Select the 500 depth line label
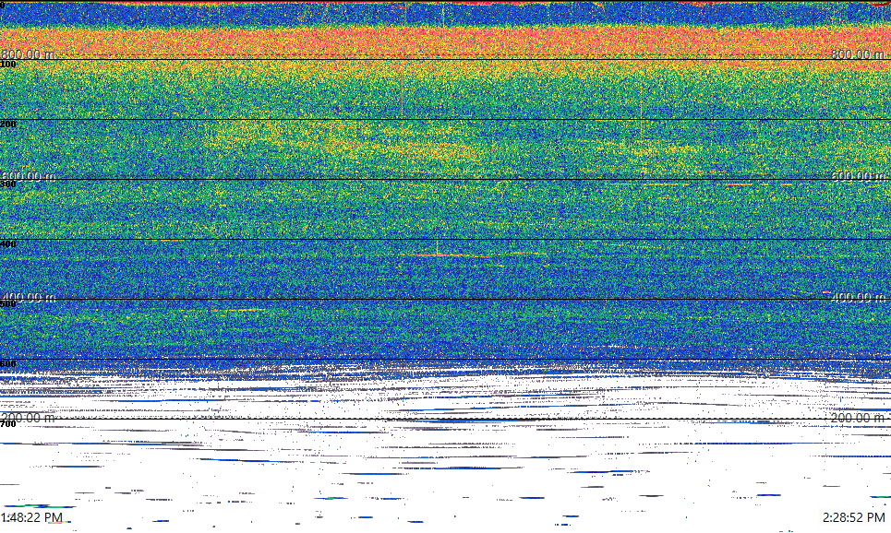891x533 pixels. [x=8, y=303]
